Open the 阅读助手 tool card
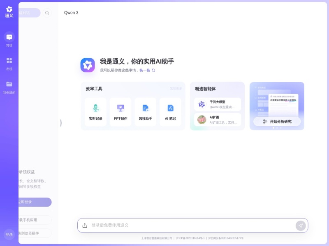Image resolution: width=329 pixels, height=246 pixels. 146,112
